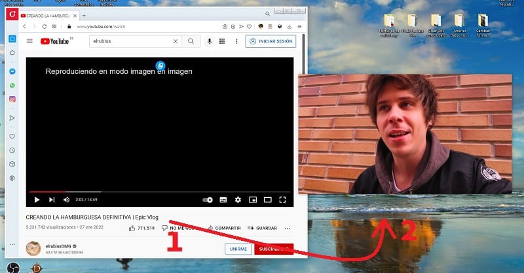The width and height of the screenshot is (524, 273).
Task: Switch to theater mode
Action: [x=268, y=200]
